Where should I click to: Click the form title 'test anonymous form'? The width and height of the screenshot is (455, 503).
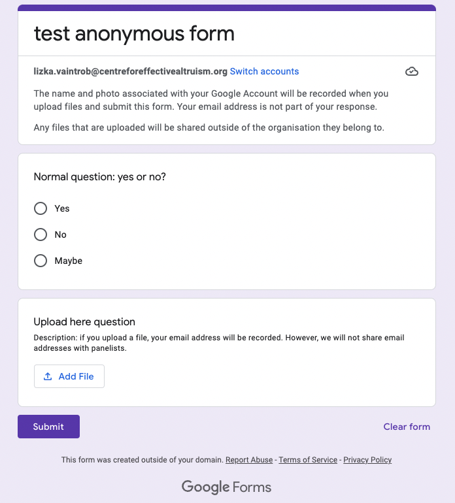tap(134, 33)
